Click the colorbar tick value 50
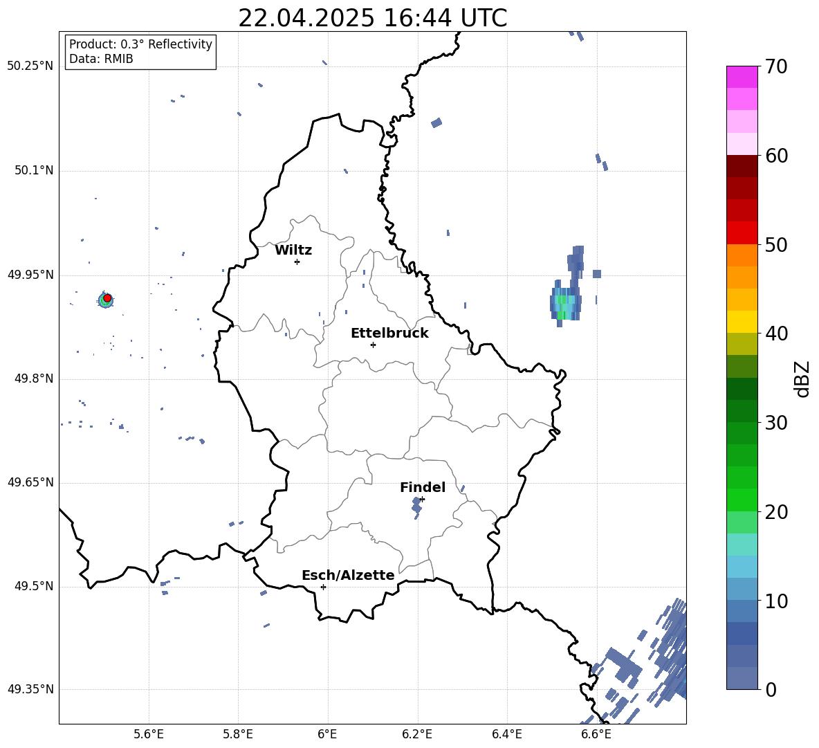 (x=776, y=244)
